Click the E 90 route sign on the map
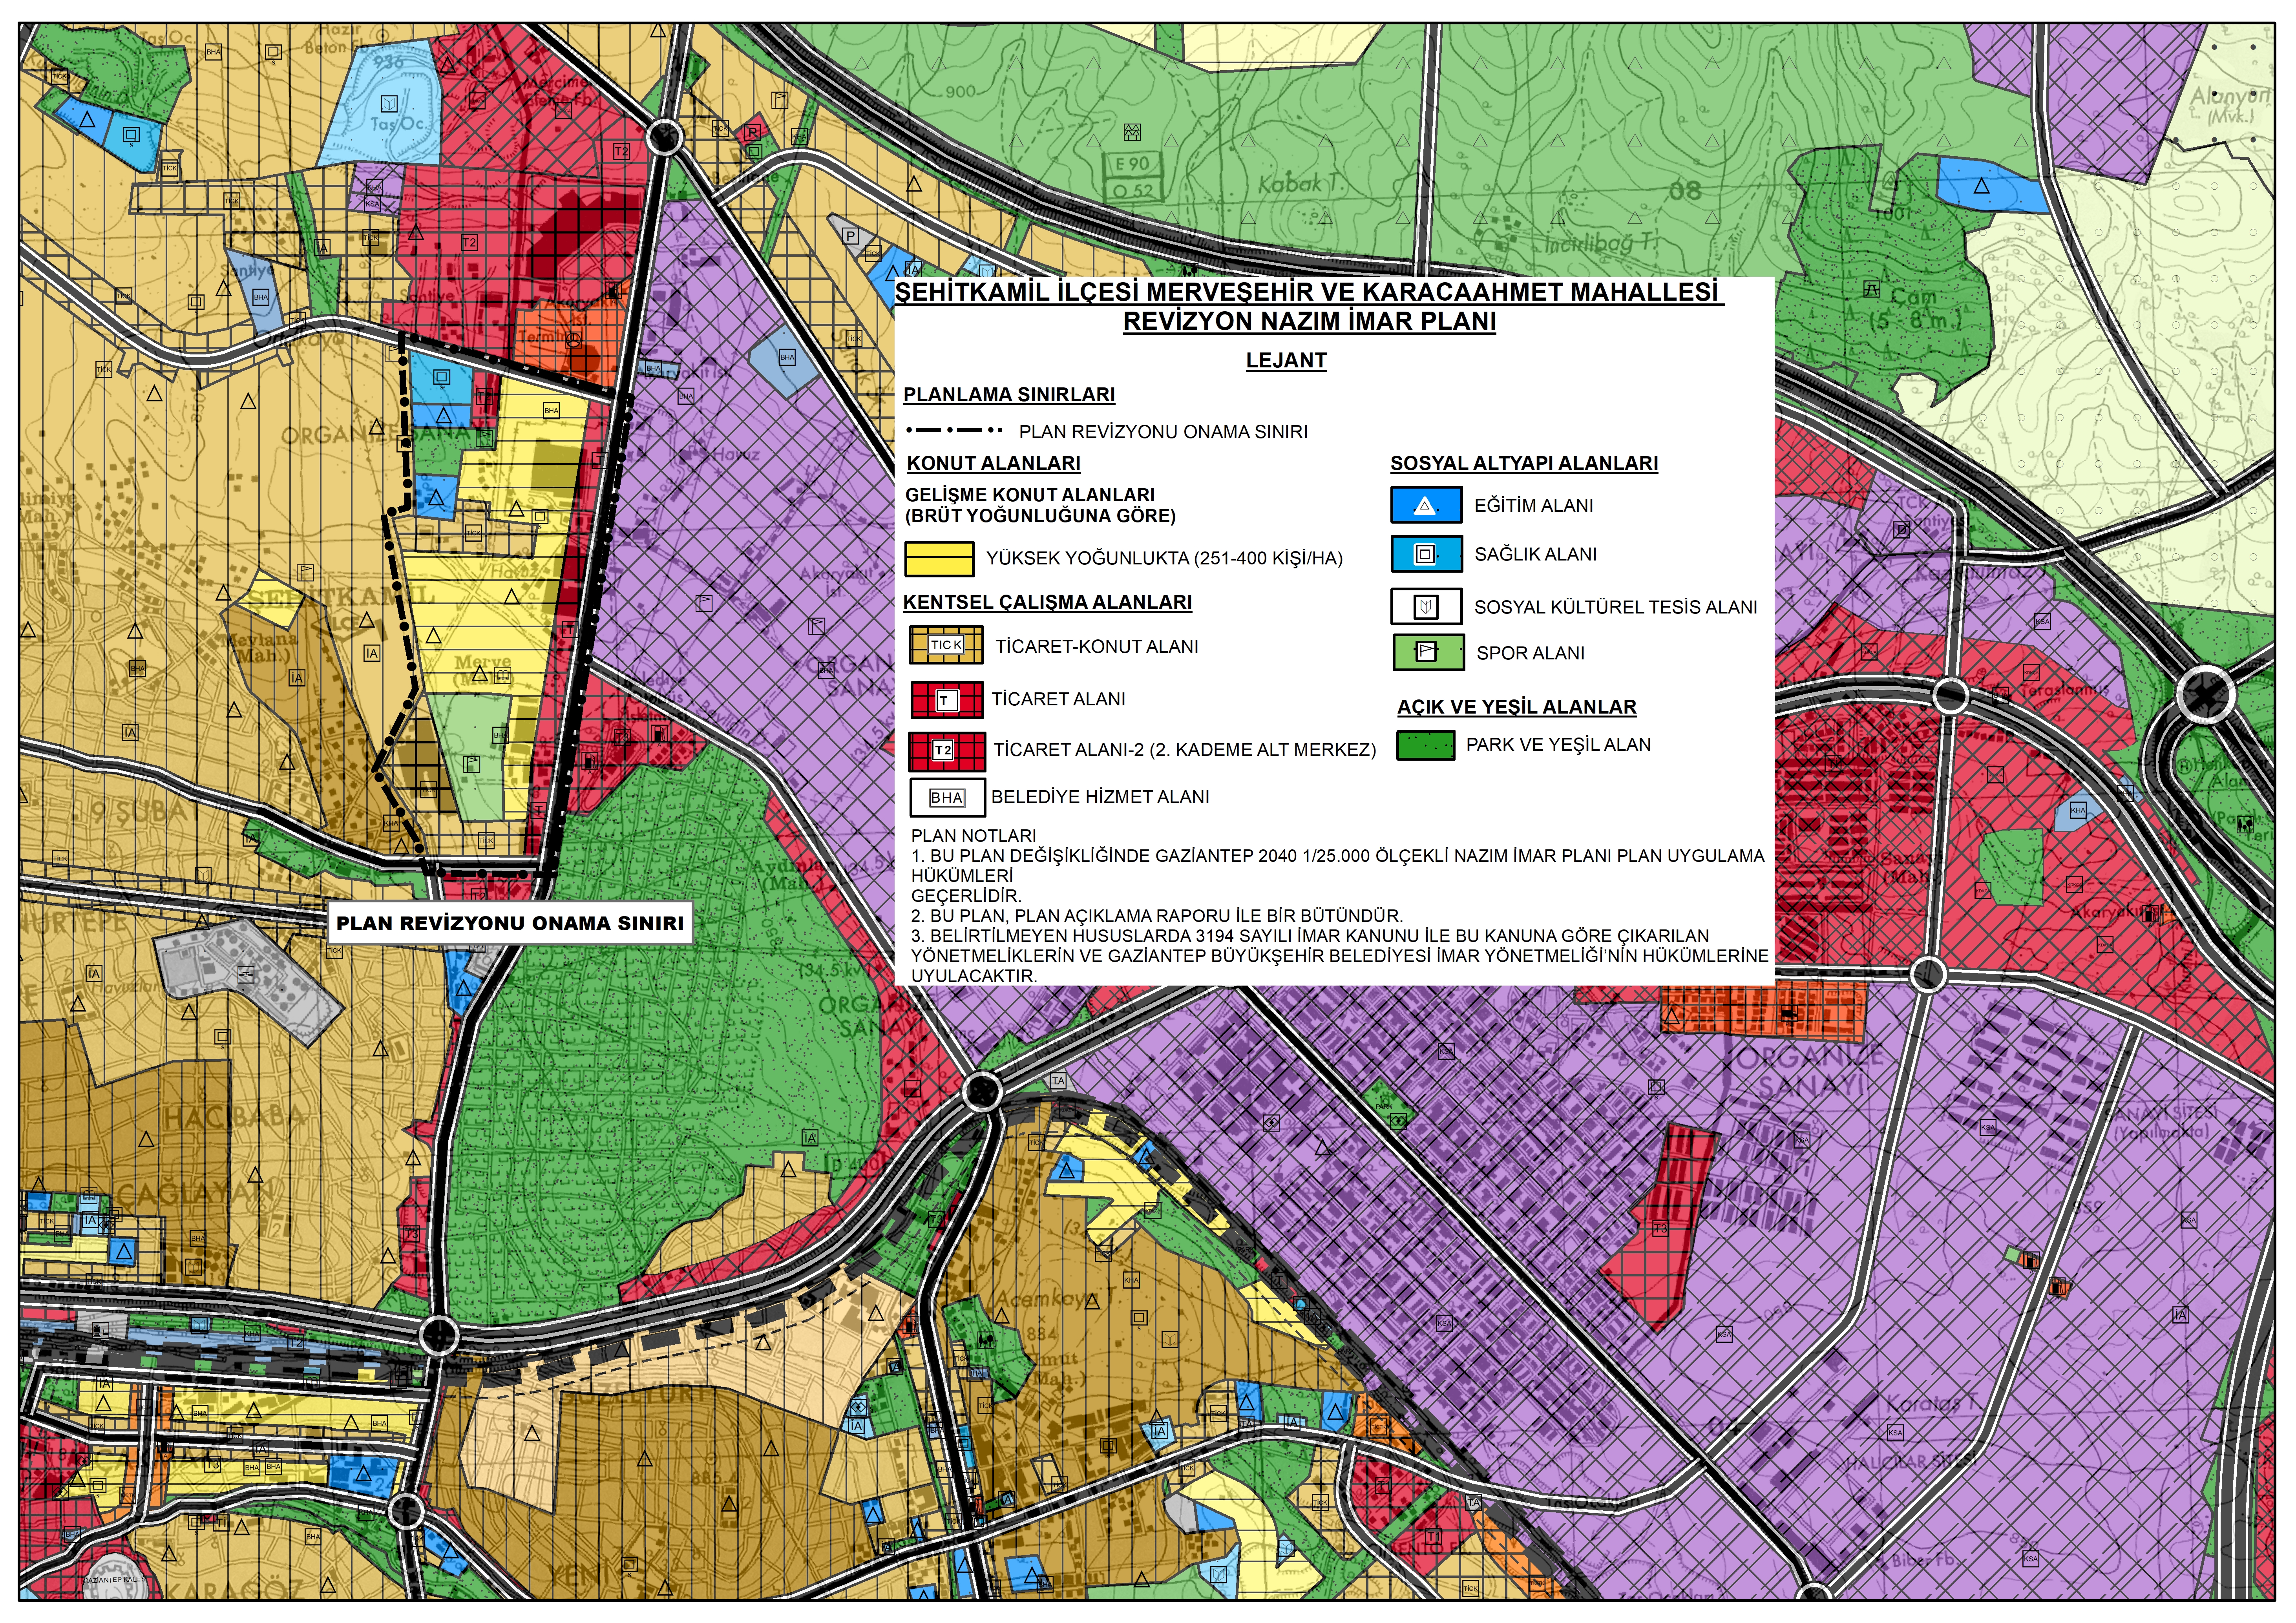Viewport: 2296px width, 1623px height. click(x=1132, y=164)
